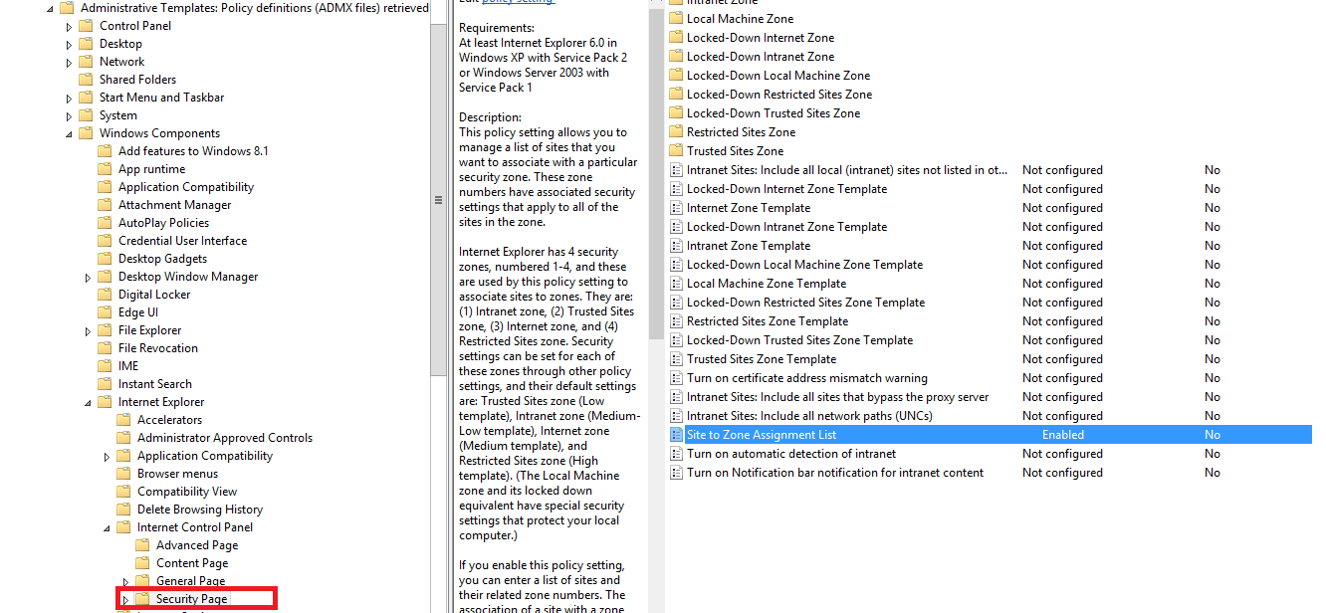Screen dimensions: 1326x613
Task: Click the Delete Browsing History folder icon
Action: click(122, 510)
